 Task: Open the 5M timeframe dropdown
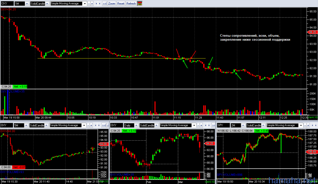click(26, 125)
